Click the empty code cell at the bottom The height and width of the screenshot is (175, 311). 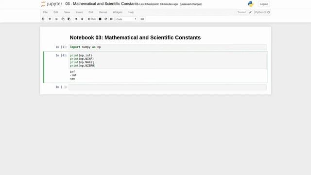coord(168,87)
